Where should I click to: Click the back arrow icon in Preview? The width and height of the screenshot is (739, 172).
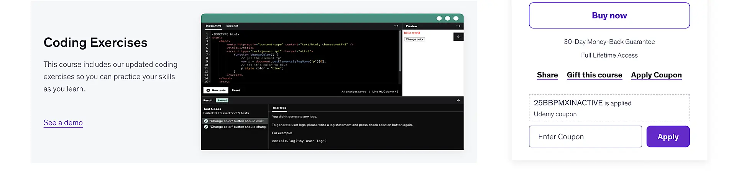tap(458, 37)
